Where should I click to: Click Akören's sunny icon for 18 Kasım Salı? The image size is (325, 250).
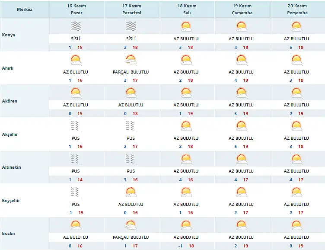186,93
